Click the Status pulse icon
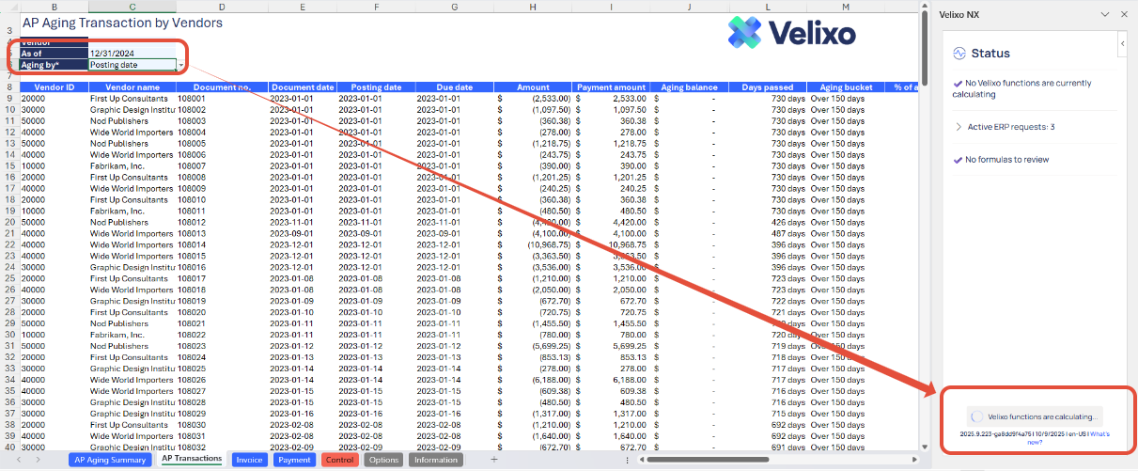This screenshot has height=471, width=1138. point(959,54)
